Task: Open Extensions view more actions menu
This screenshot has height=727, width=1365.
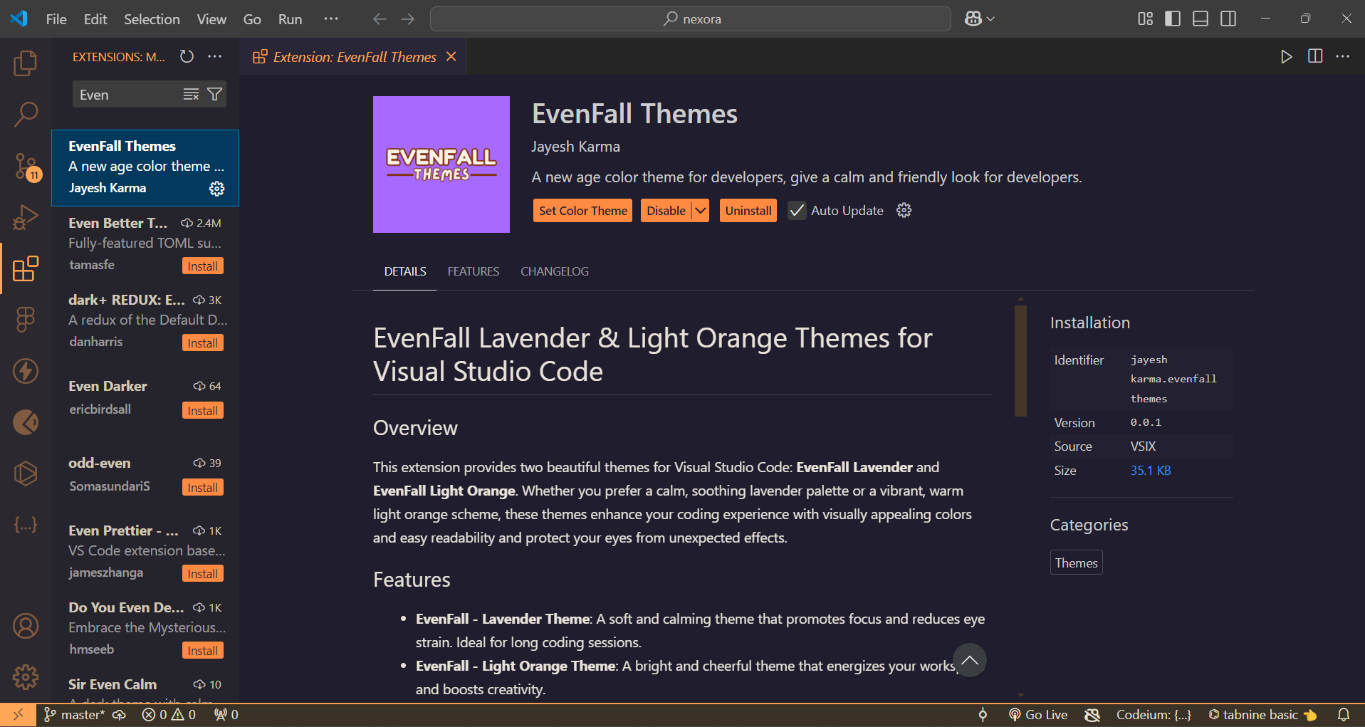Action: click(215, 56)
